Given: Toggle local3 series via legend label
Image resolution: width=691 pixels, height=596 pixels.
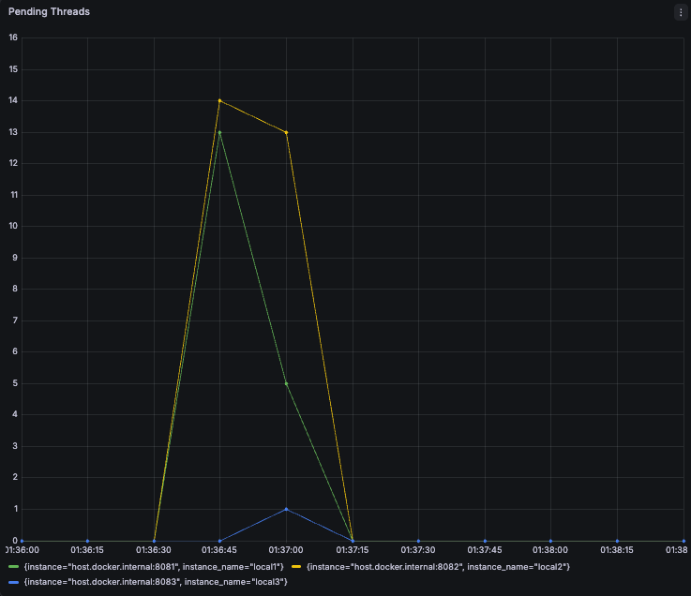Looking at the screenshot, I should coord(156,582).
